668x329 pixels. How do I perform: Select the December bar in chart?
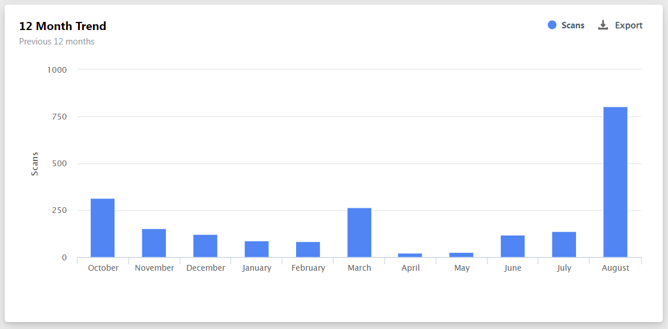coord(205,246)
